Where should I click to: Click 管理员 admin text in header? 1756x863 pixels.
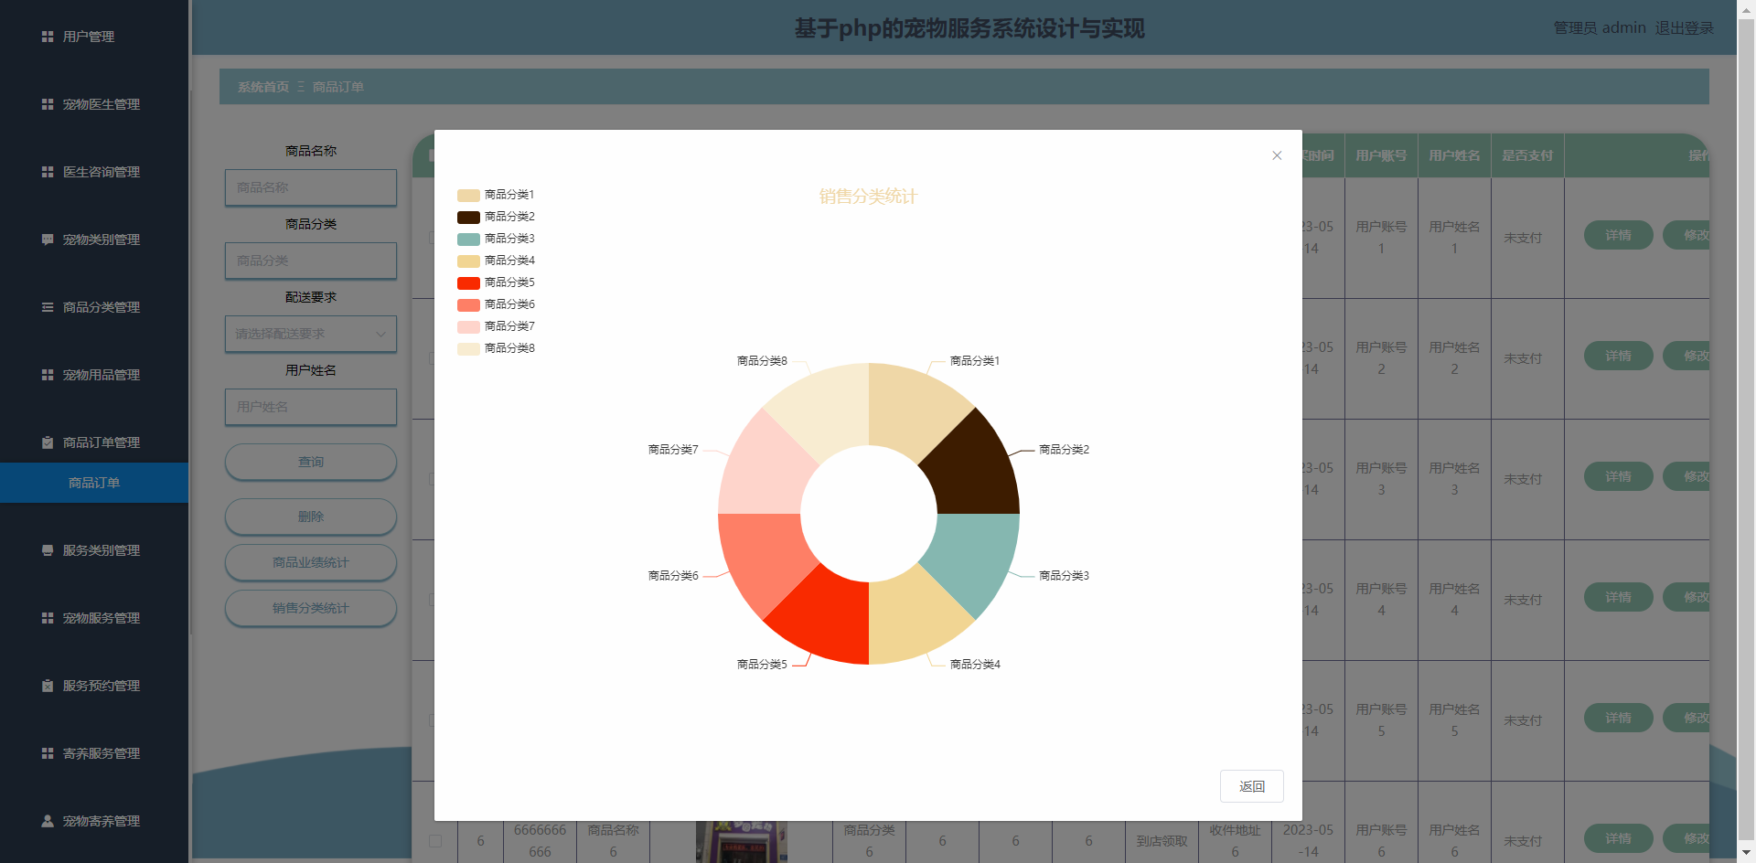(x=1600, y=28)
